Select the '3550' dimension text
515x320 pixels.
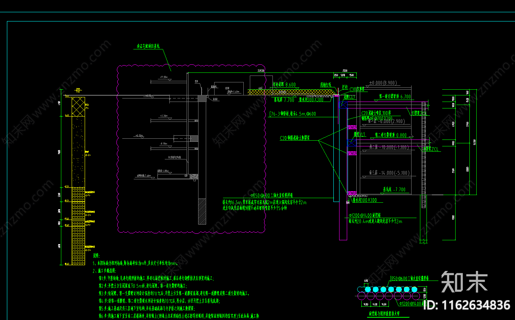point(344,71)
